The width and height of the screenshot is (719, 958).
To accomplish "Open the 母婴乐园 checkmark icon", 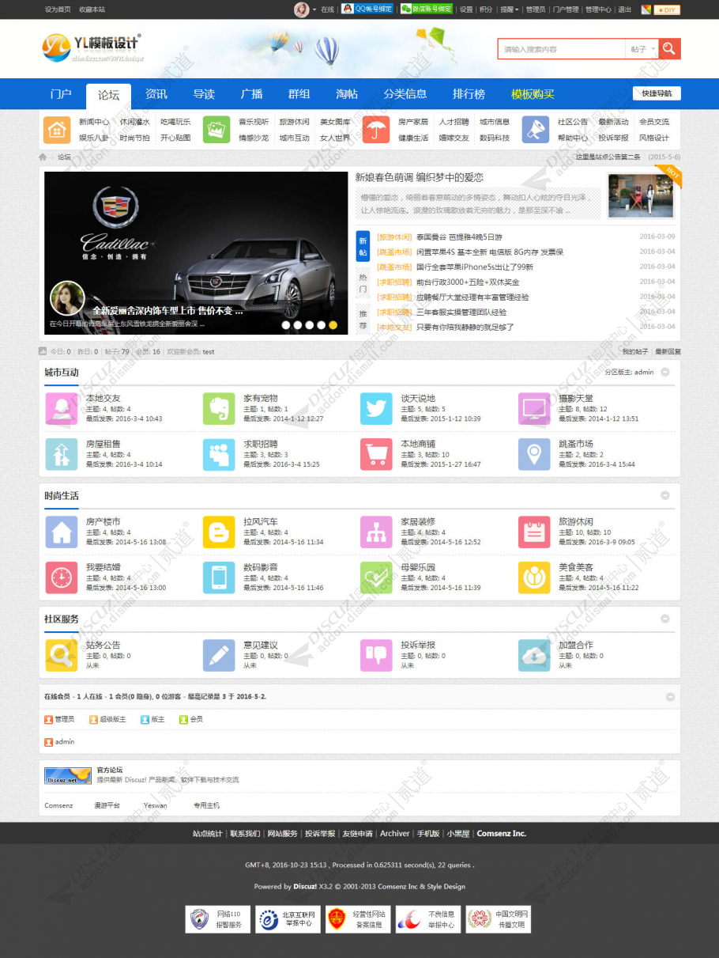I will click(x=376, y=577).
